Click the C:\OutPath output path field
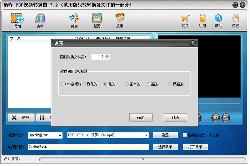Viewport: 250px width, 166px height. (x=88, y=147)
